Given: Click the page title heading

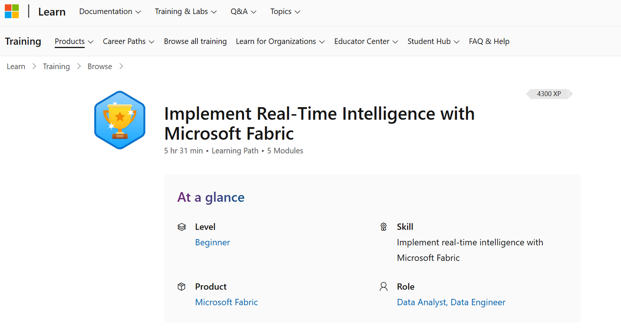Looking at the screenshot, I should click(x=319, y=123).
